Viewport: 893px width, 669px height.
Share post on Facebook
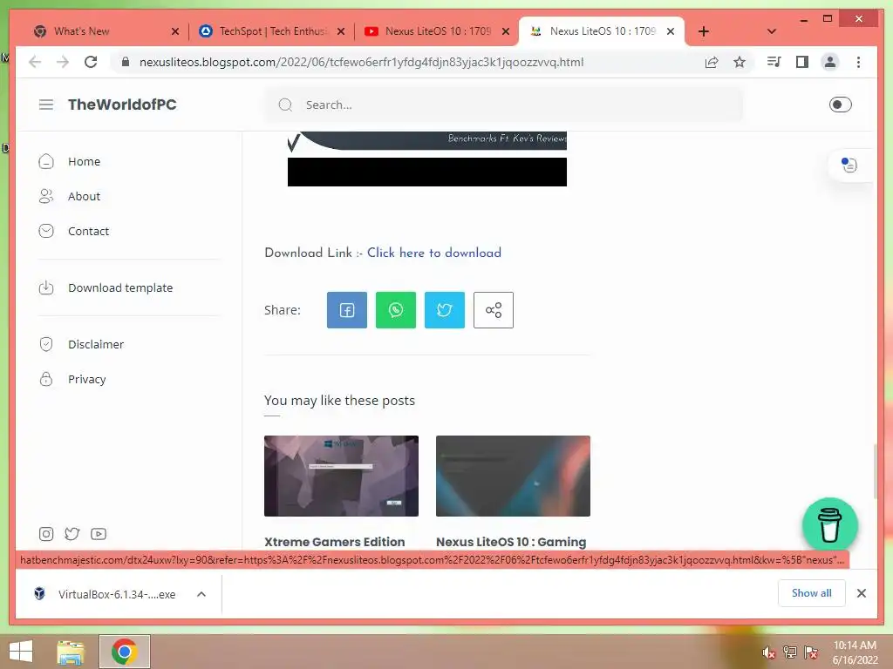tap(347, 310)
